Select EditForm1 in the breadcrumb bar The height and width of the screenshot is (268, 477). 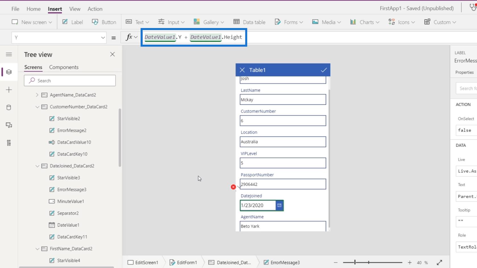tap(183, 263)
